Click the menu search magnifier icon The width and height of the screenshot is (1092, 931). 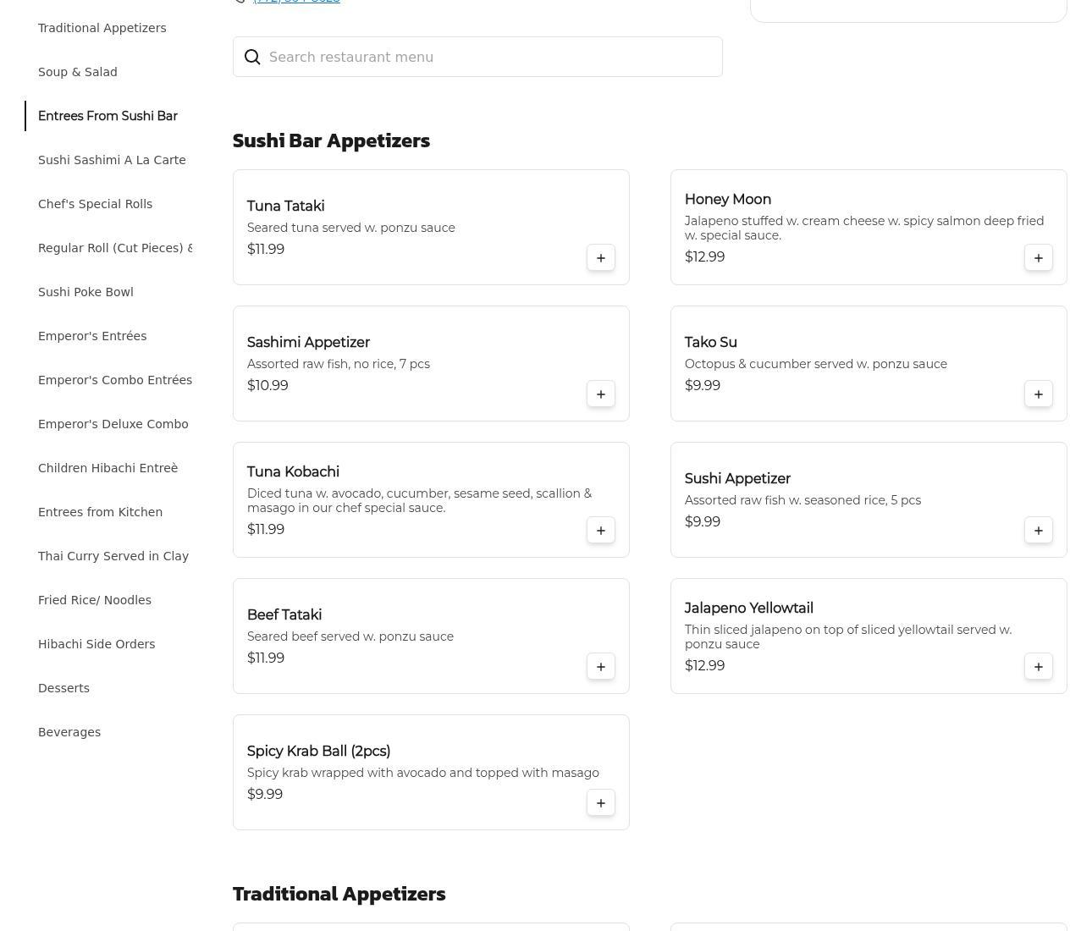click(x=252, y=57)
